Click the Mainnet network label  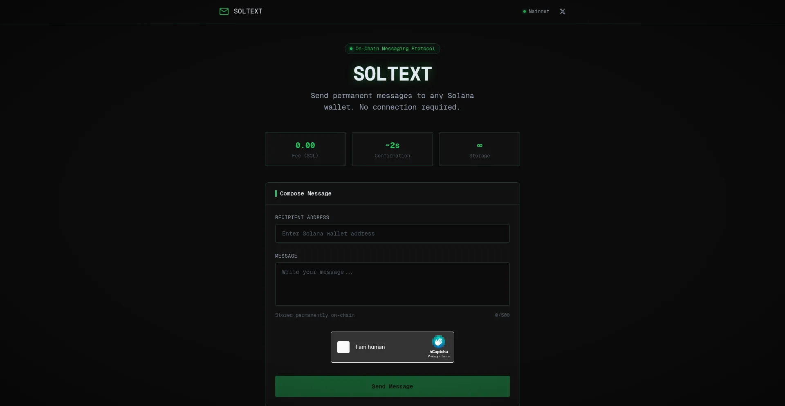click(539, 11)
